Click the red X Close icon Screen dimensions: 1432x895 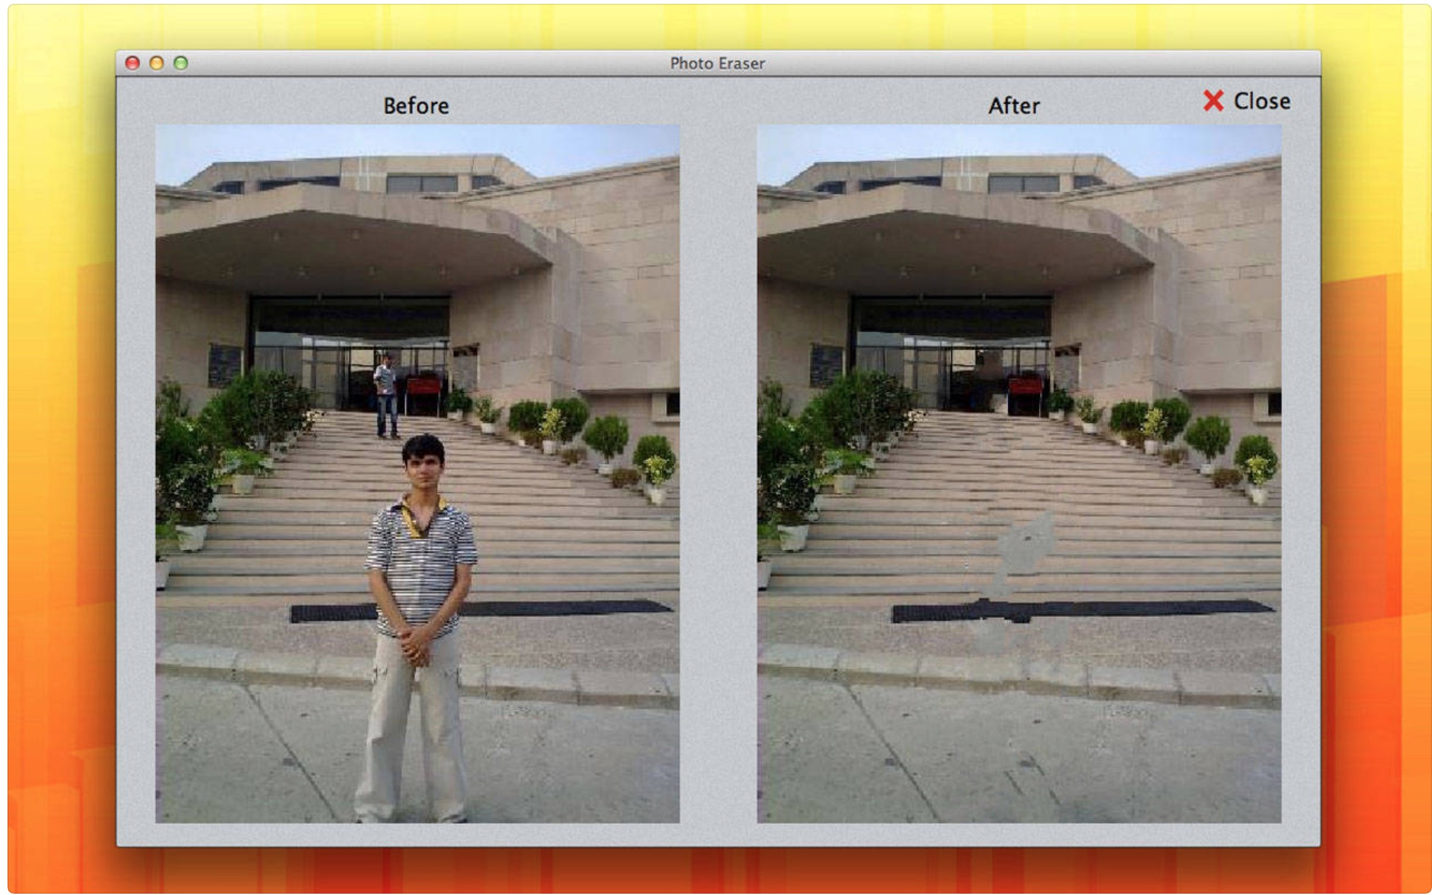tap(1212, 101)
